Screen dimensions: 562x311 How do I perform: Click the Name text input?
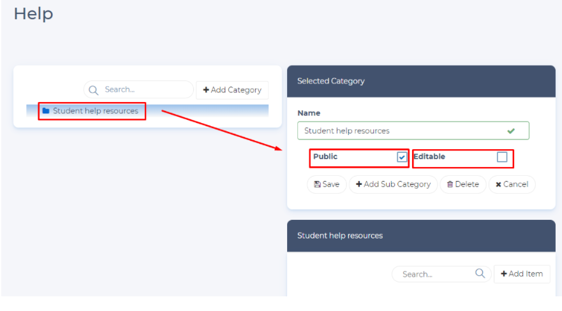pos(402,131)
